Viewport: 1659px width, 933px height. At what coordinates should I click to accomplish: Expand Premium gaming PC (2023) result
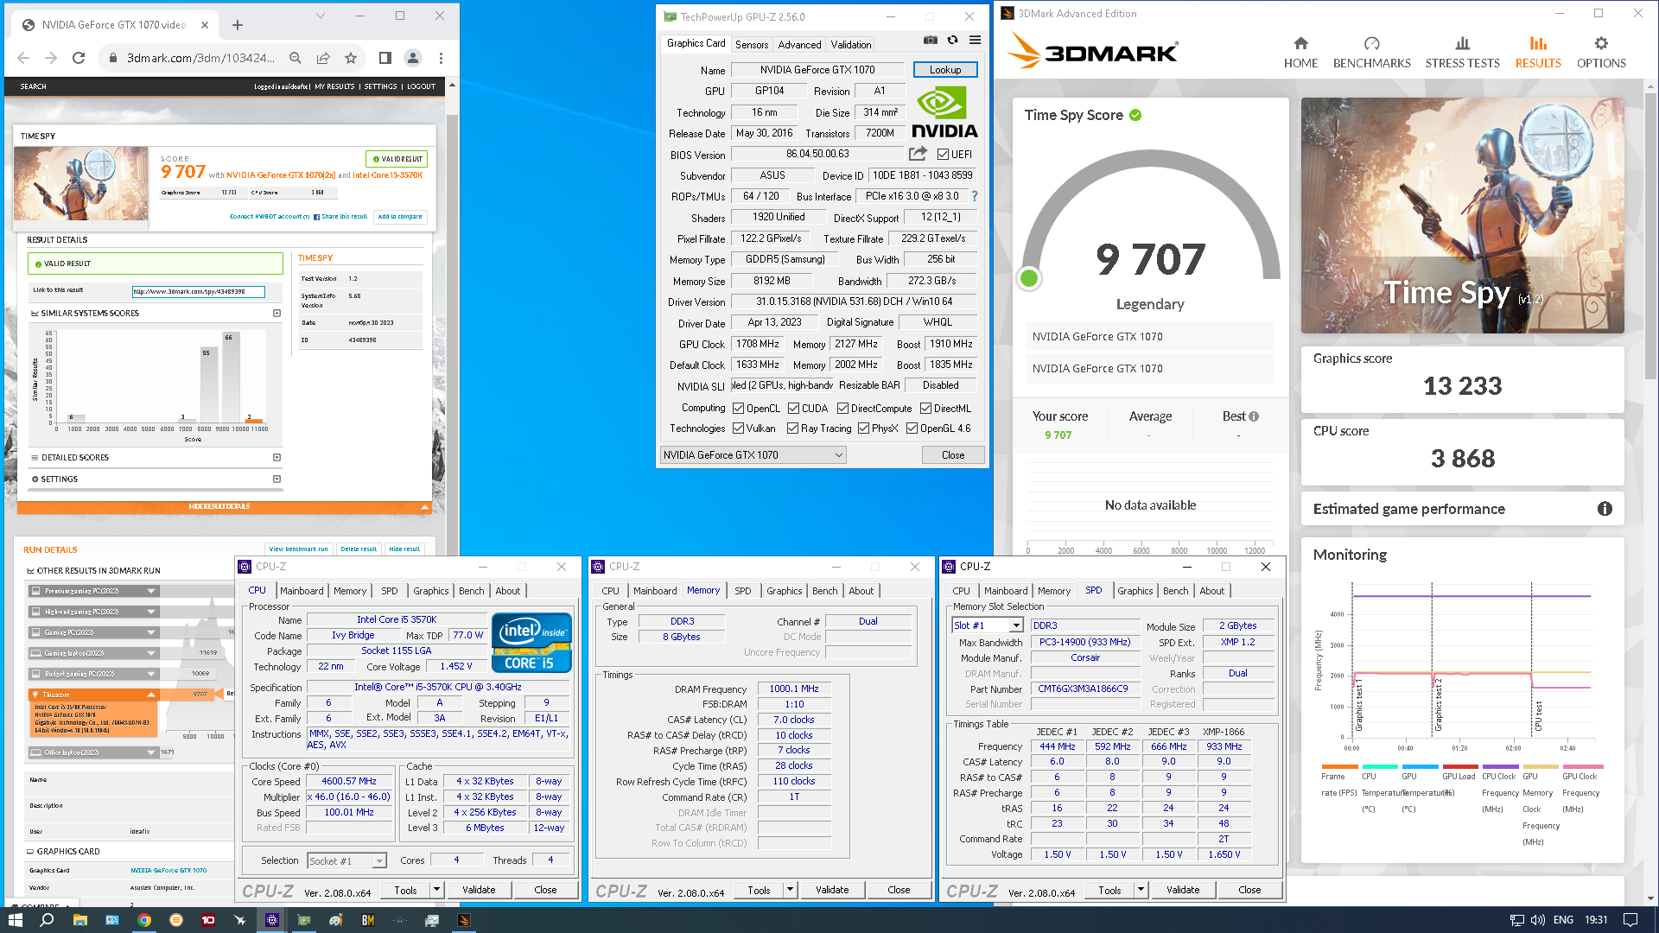click(x=93, y=591)
